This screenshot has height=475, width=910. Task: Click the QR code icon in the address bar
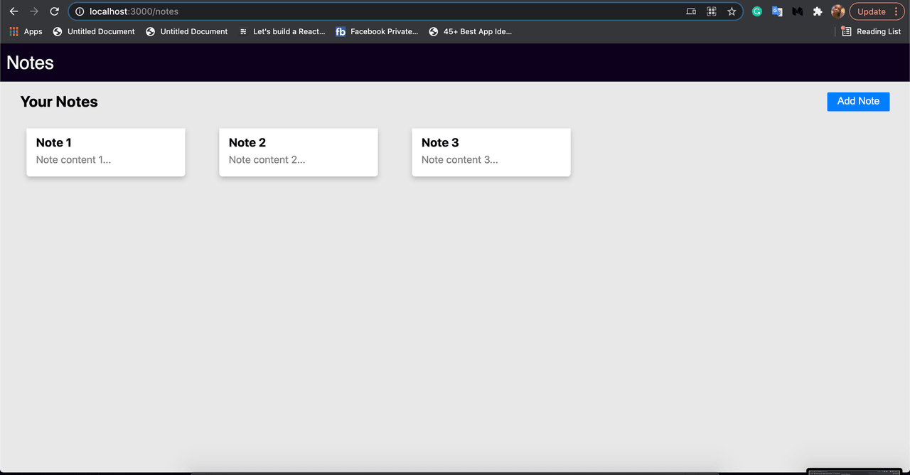(711, 11)
